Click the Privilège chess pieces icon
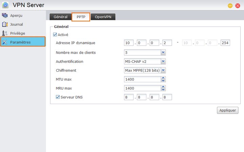 click(x=5, y=33)
